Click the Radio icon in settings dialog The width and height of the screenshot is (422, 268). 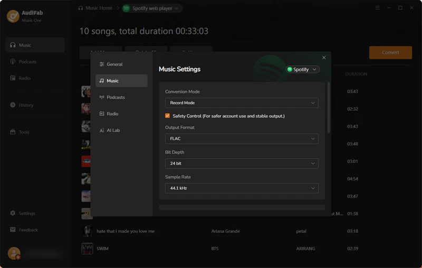(x=102, y=114)
